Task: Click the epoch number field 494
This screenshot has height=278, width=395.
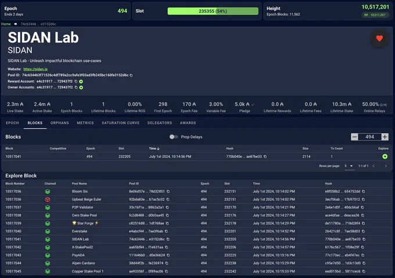Action: [x=369, y=137]
